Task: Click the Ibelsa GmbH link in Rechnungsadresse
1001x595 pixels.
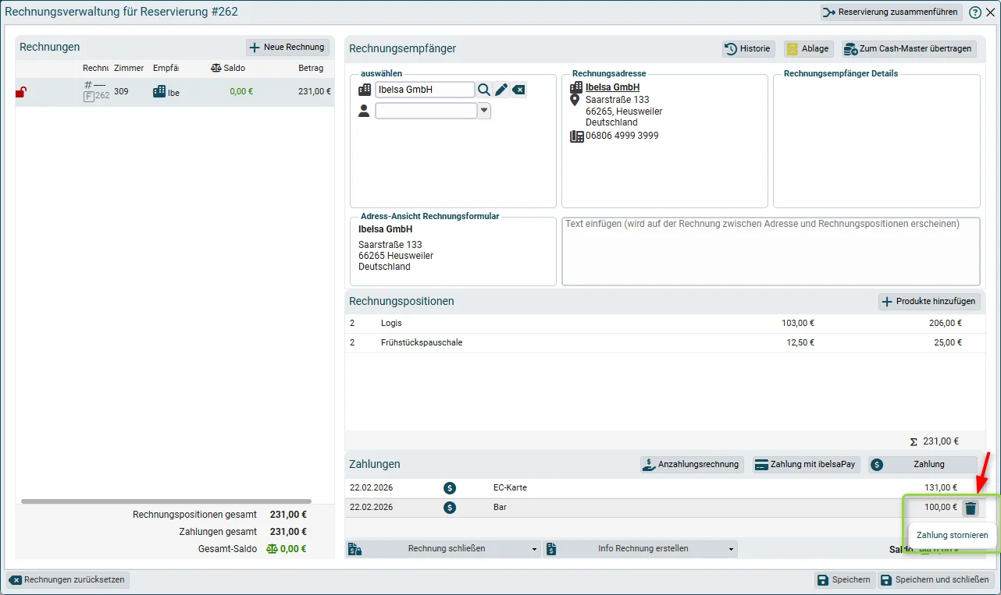Action: 613,87
